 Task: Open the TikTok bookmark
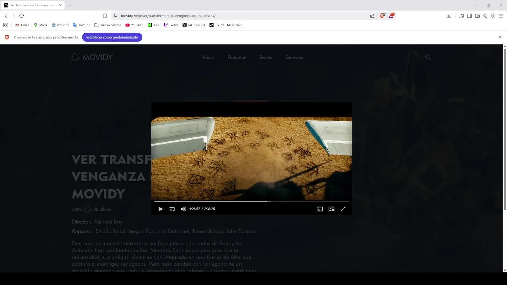click(227, 25)
